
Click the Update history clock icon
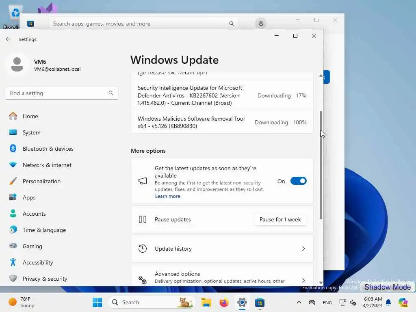coord(143,249)
